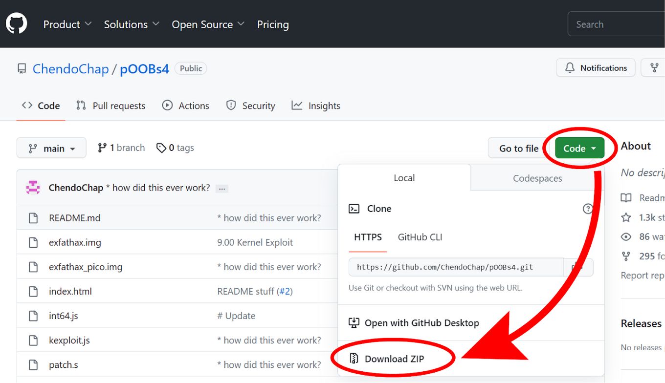Image resolution: width=665 pixels, height=383 pixels.
Task: Open the exfathax_pico.img file
Action: coord(86,267)
